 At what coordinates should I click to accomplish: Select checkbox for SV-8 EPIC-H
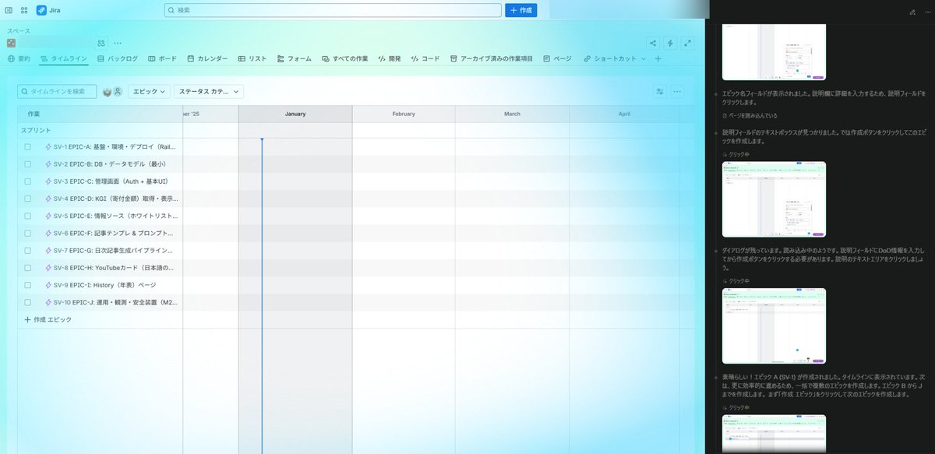coord(27,268)
